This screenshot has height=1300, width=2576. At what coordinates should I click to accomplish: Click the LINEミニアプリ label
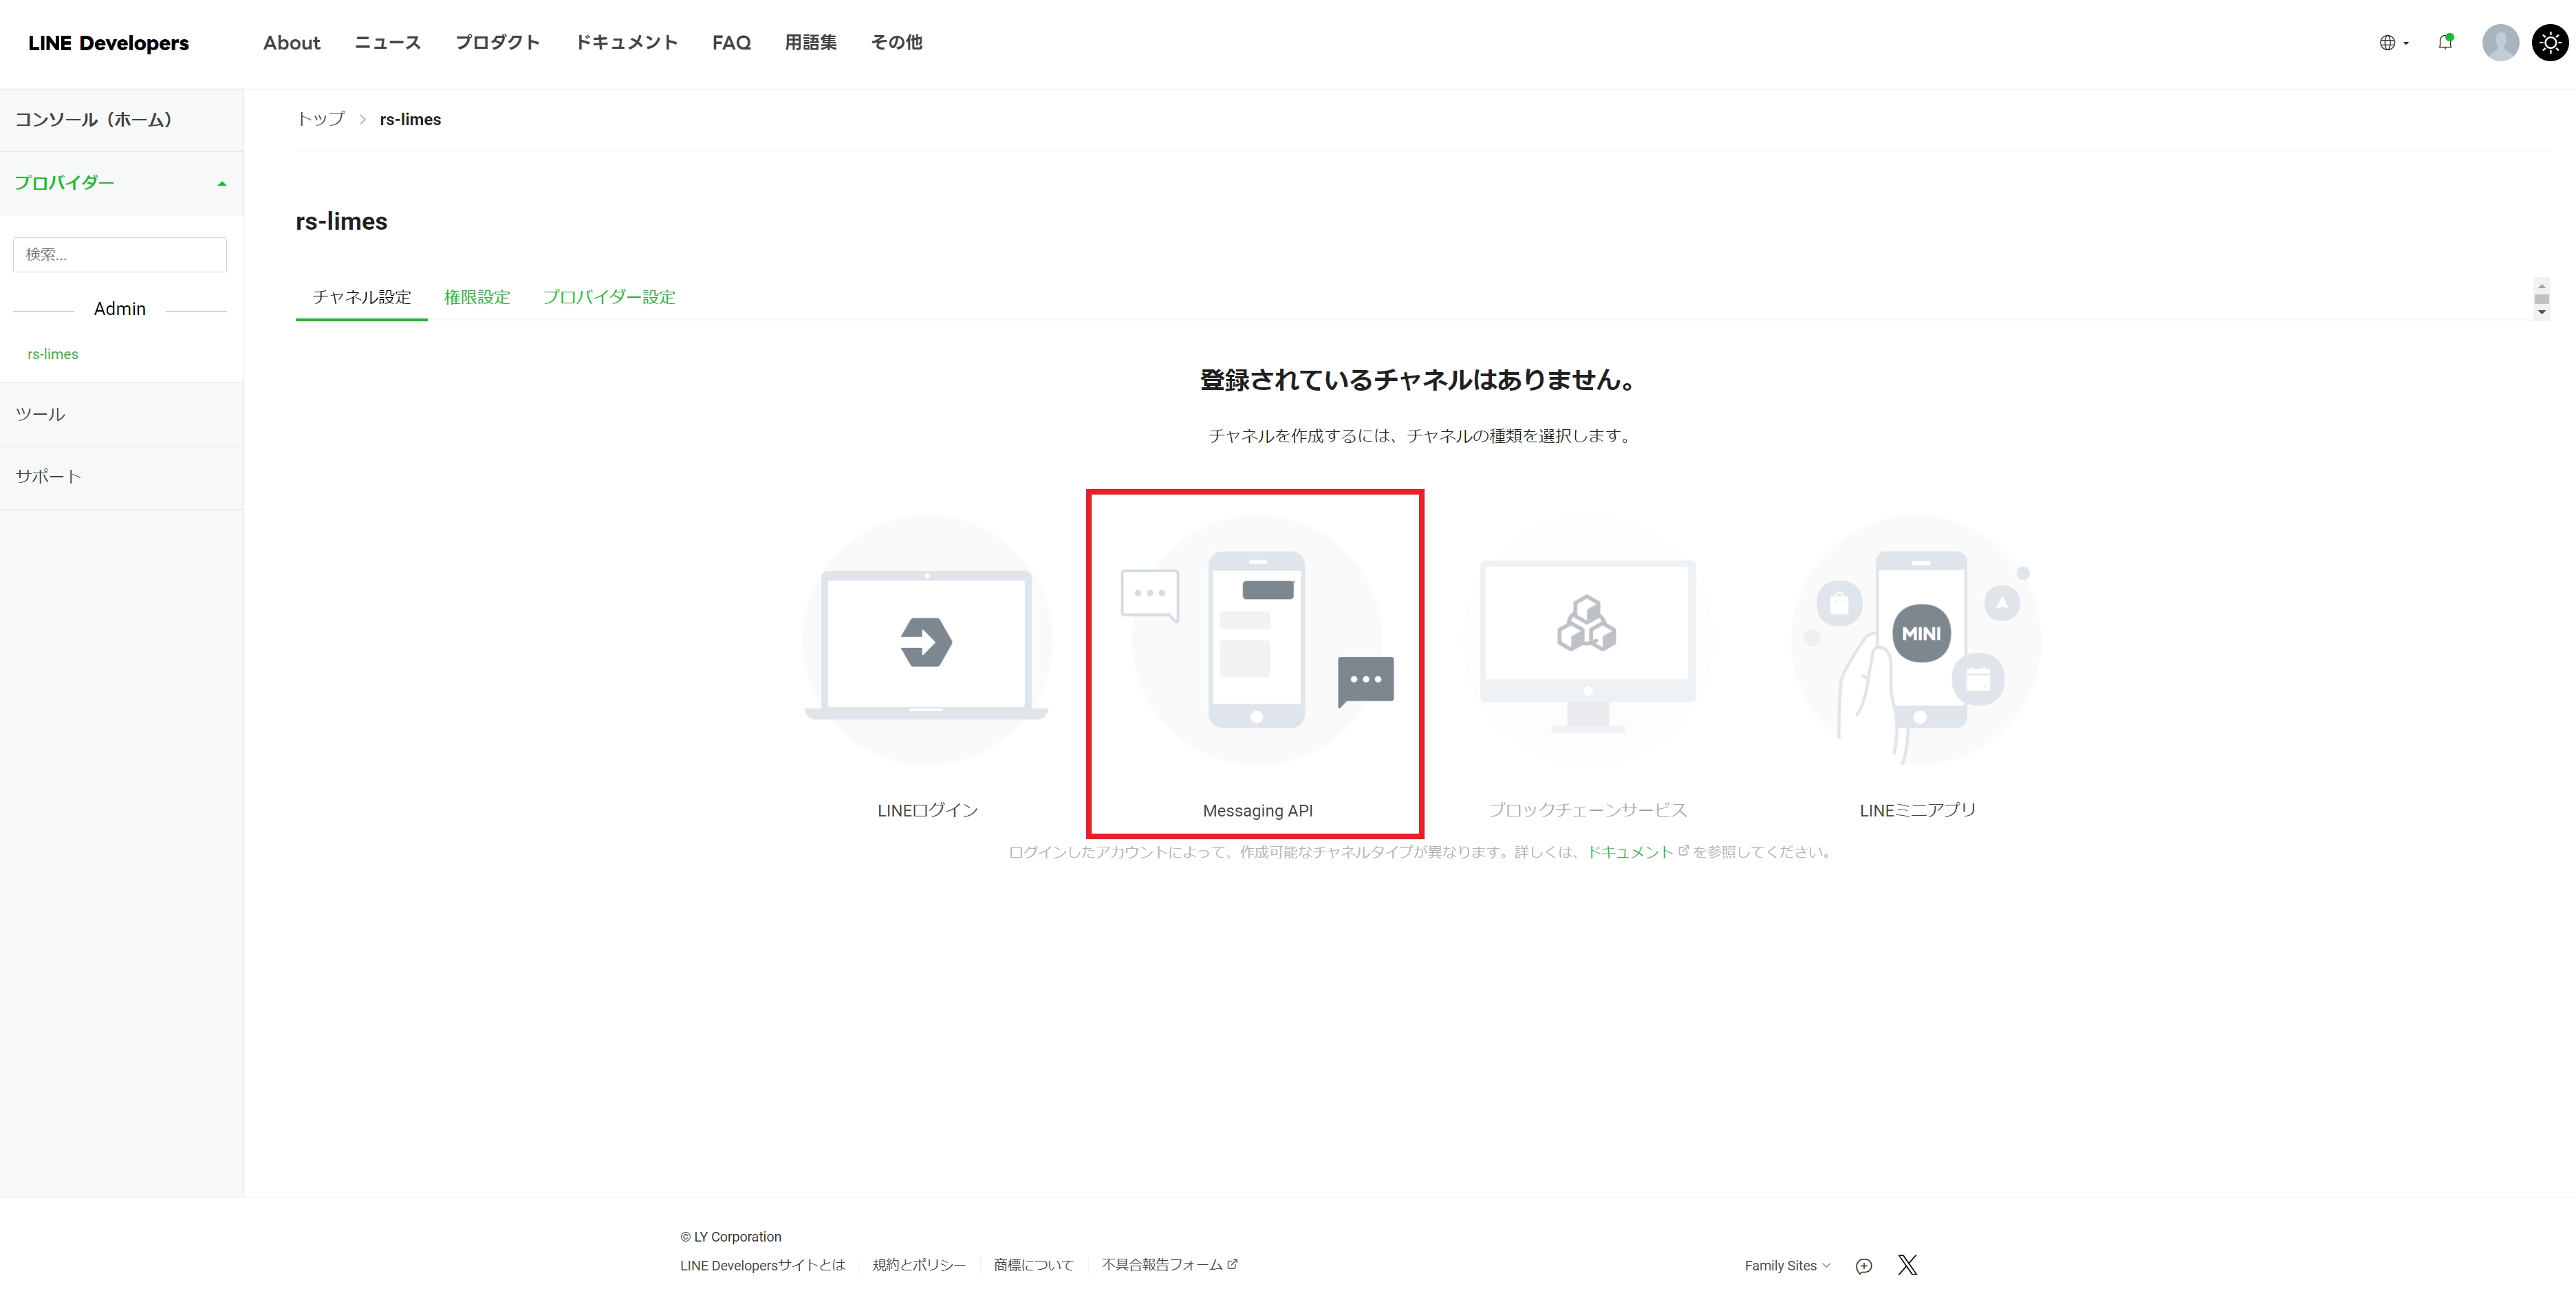[1917, 810]
